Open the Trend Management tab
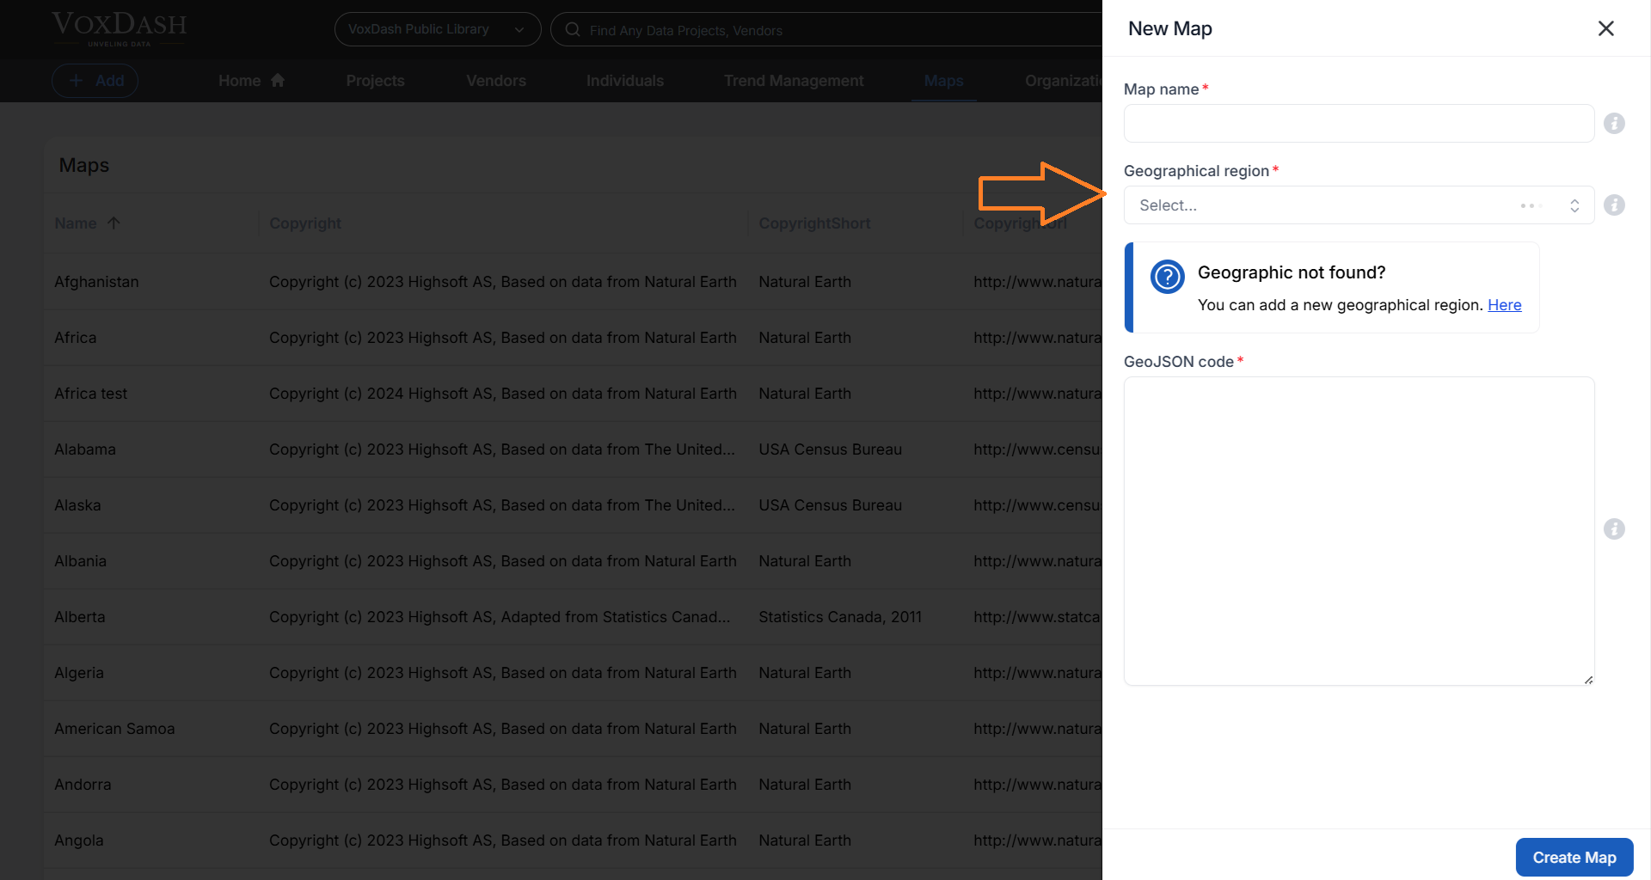1651x880 pixels. tap(794, 81)
